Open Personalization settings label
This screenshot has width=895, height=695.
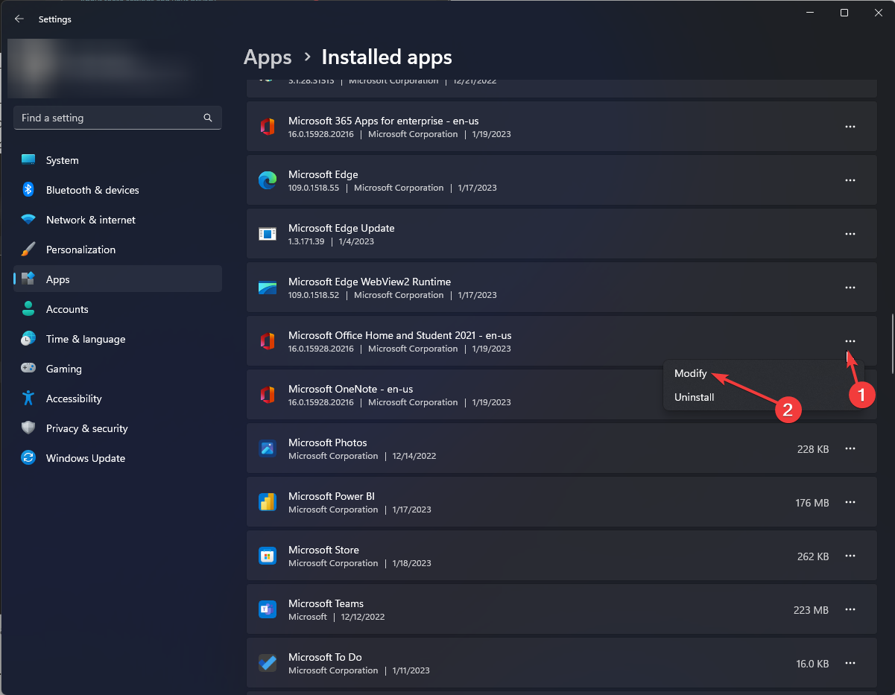pyautogui.click(x=80, y=250)
